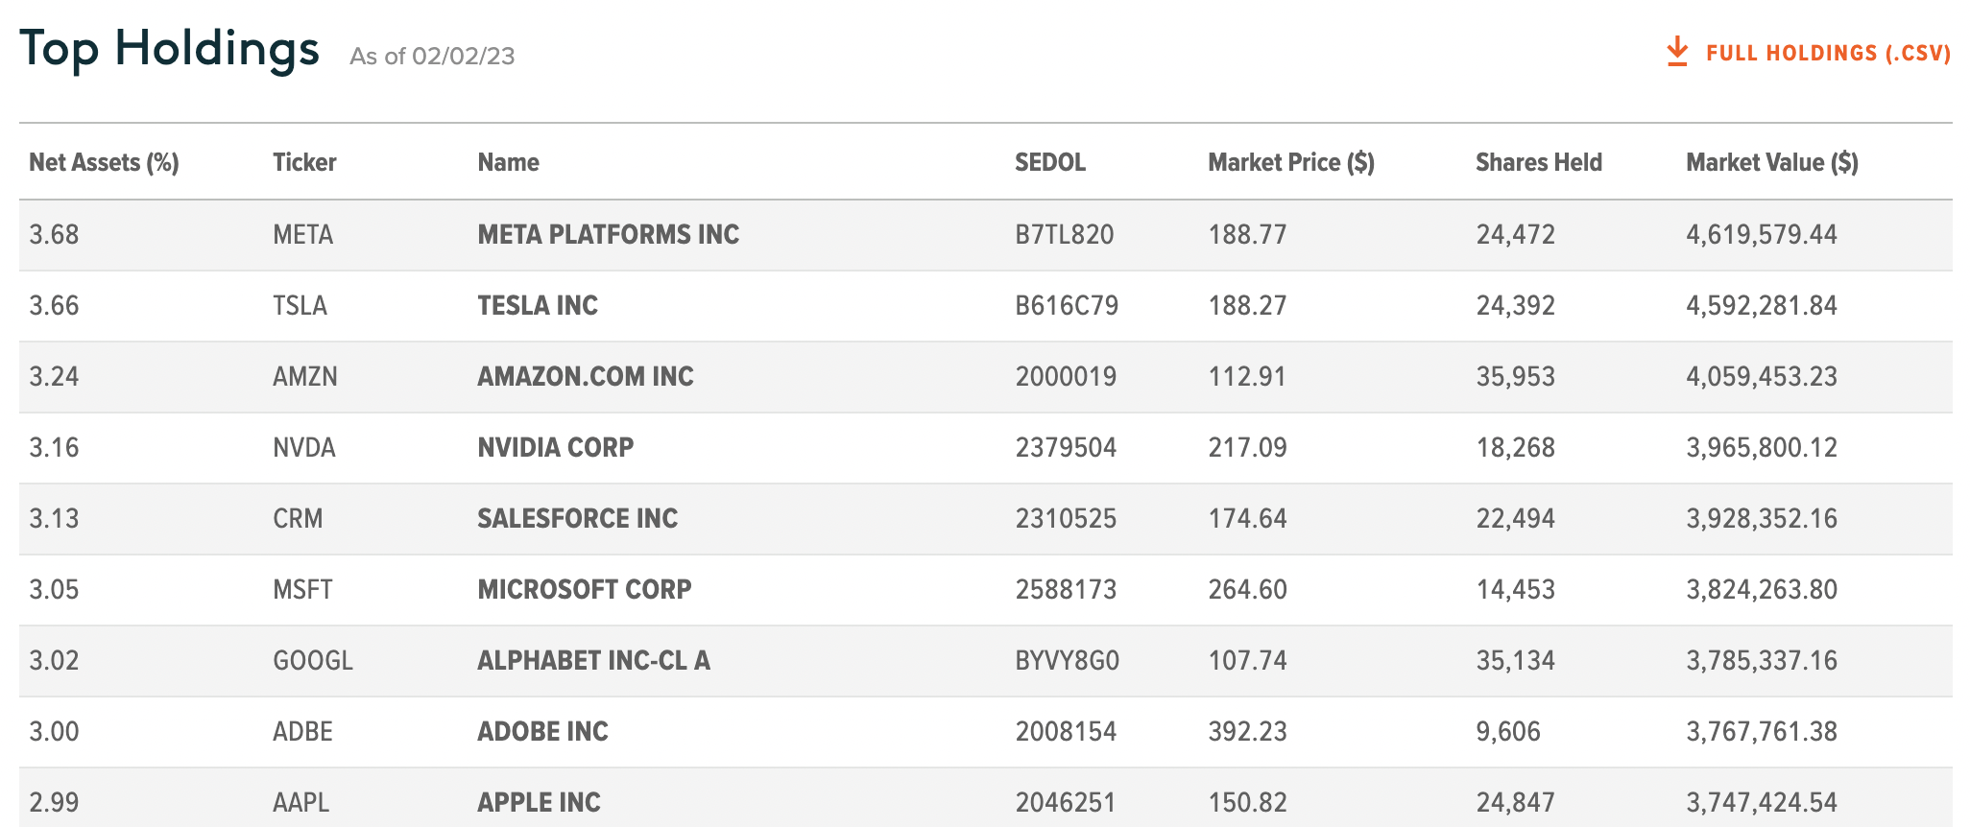Click the orange download arrow icon

click(x=1677, y=52)
